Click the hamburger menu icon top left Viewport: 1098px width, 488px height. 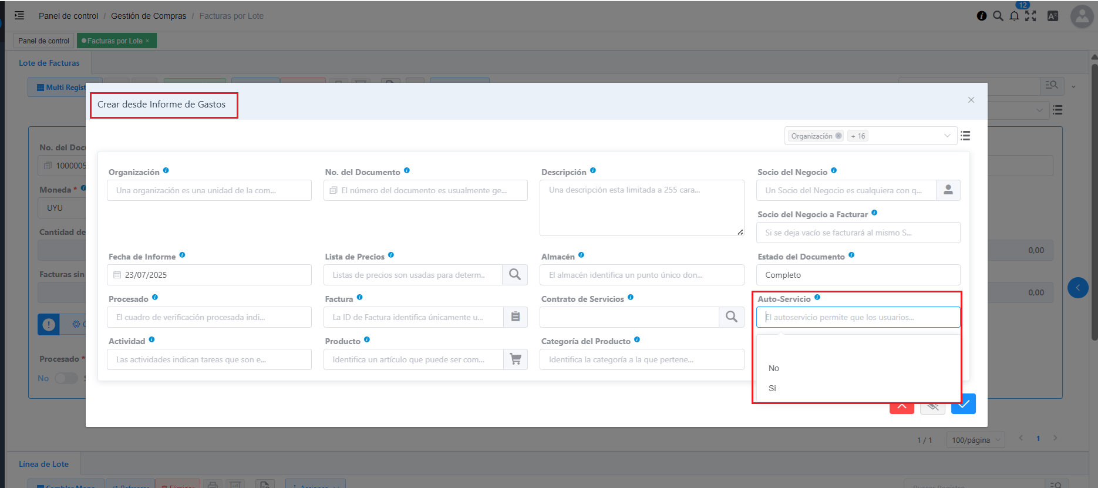pyautogui.click(x=19, y=16)
